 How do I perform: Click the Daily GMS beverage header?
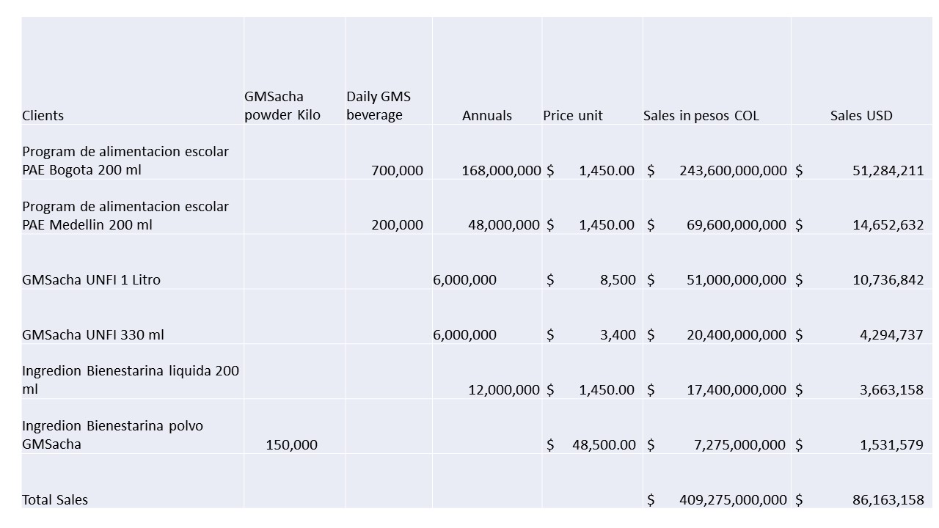[x=379, y=106]
